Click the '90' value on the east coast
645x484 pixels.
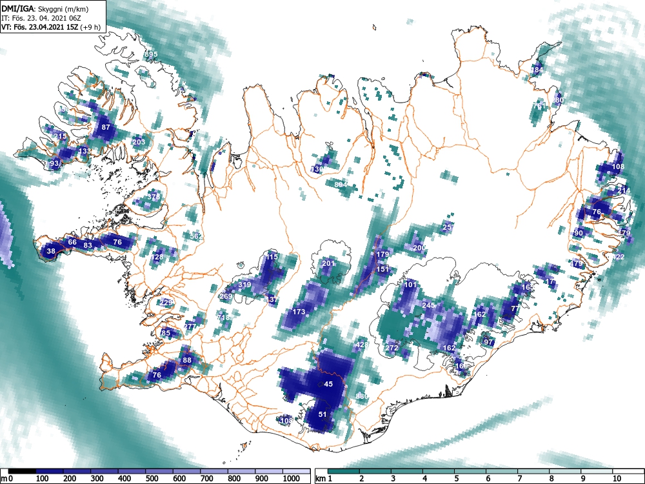[x=579, y=233]
